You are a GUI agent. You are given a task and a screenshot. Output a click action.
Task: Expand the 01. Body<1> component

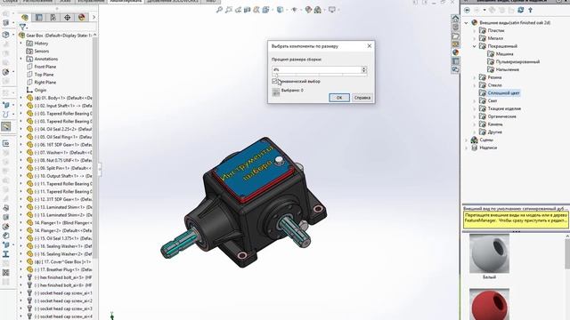tap(20, 98)
